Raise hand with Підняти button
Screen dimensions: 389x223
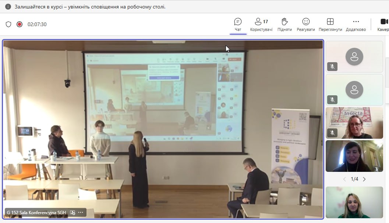tap(284, 25)
